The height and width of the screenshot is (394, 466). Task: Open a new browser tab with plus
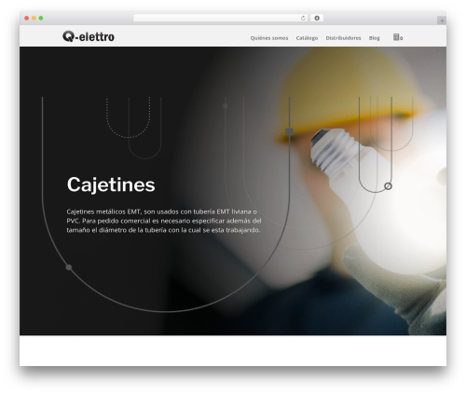click(442, 20)
